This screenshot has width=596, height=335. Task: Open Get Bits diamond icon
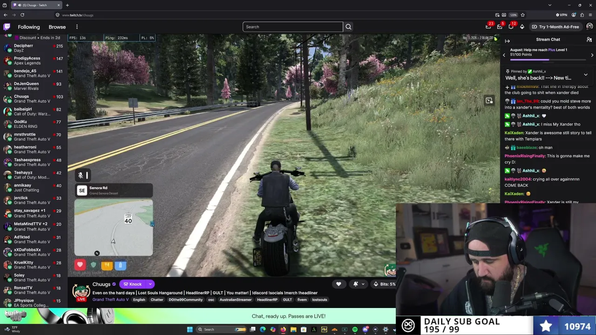point(522,27)
